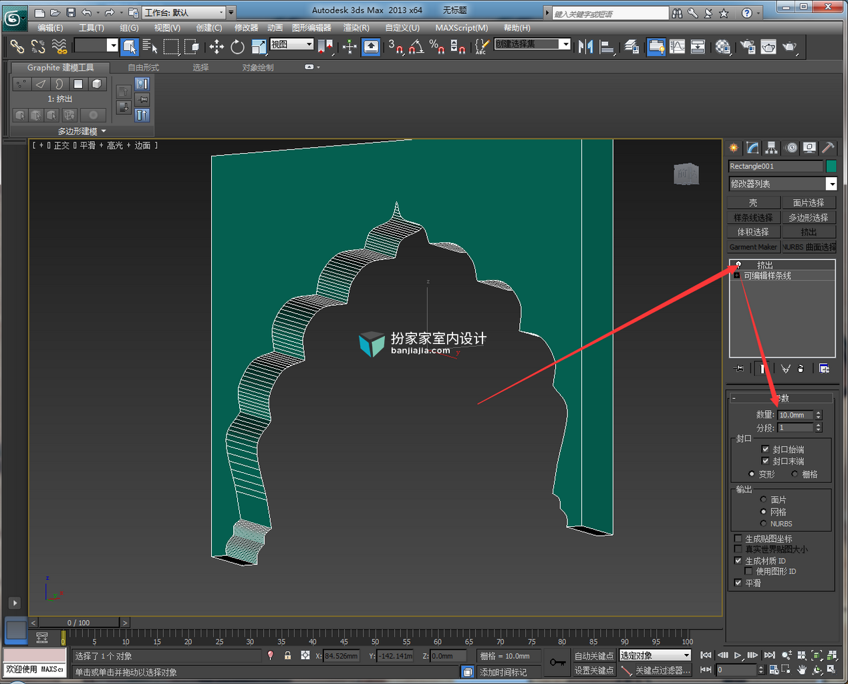Image resolution: width=848 pixels, height=684 pixels.
Task: Toggle the 生成材质 ID checkbox
Action: coord(738,560)
